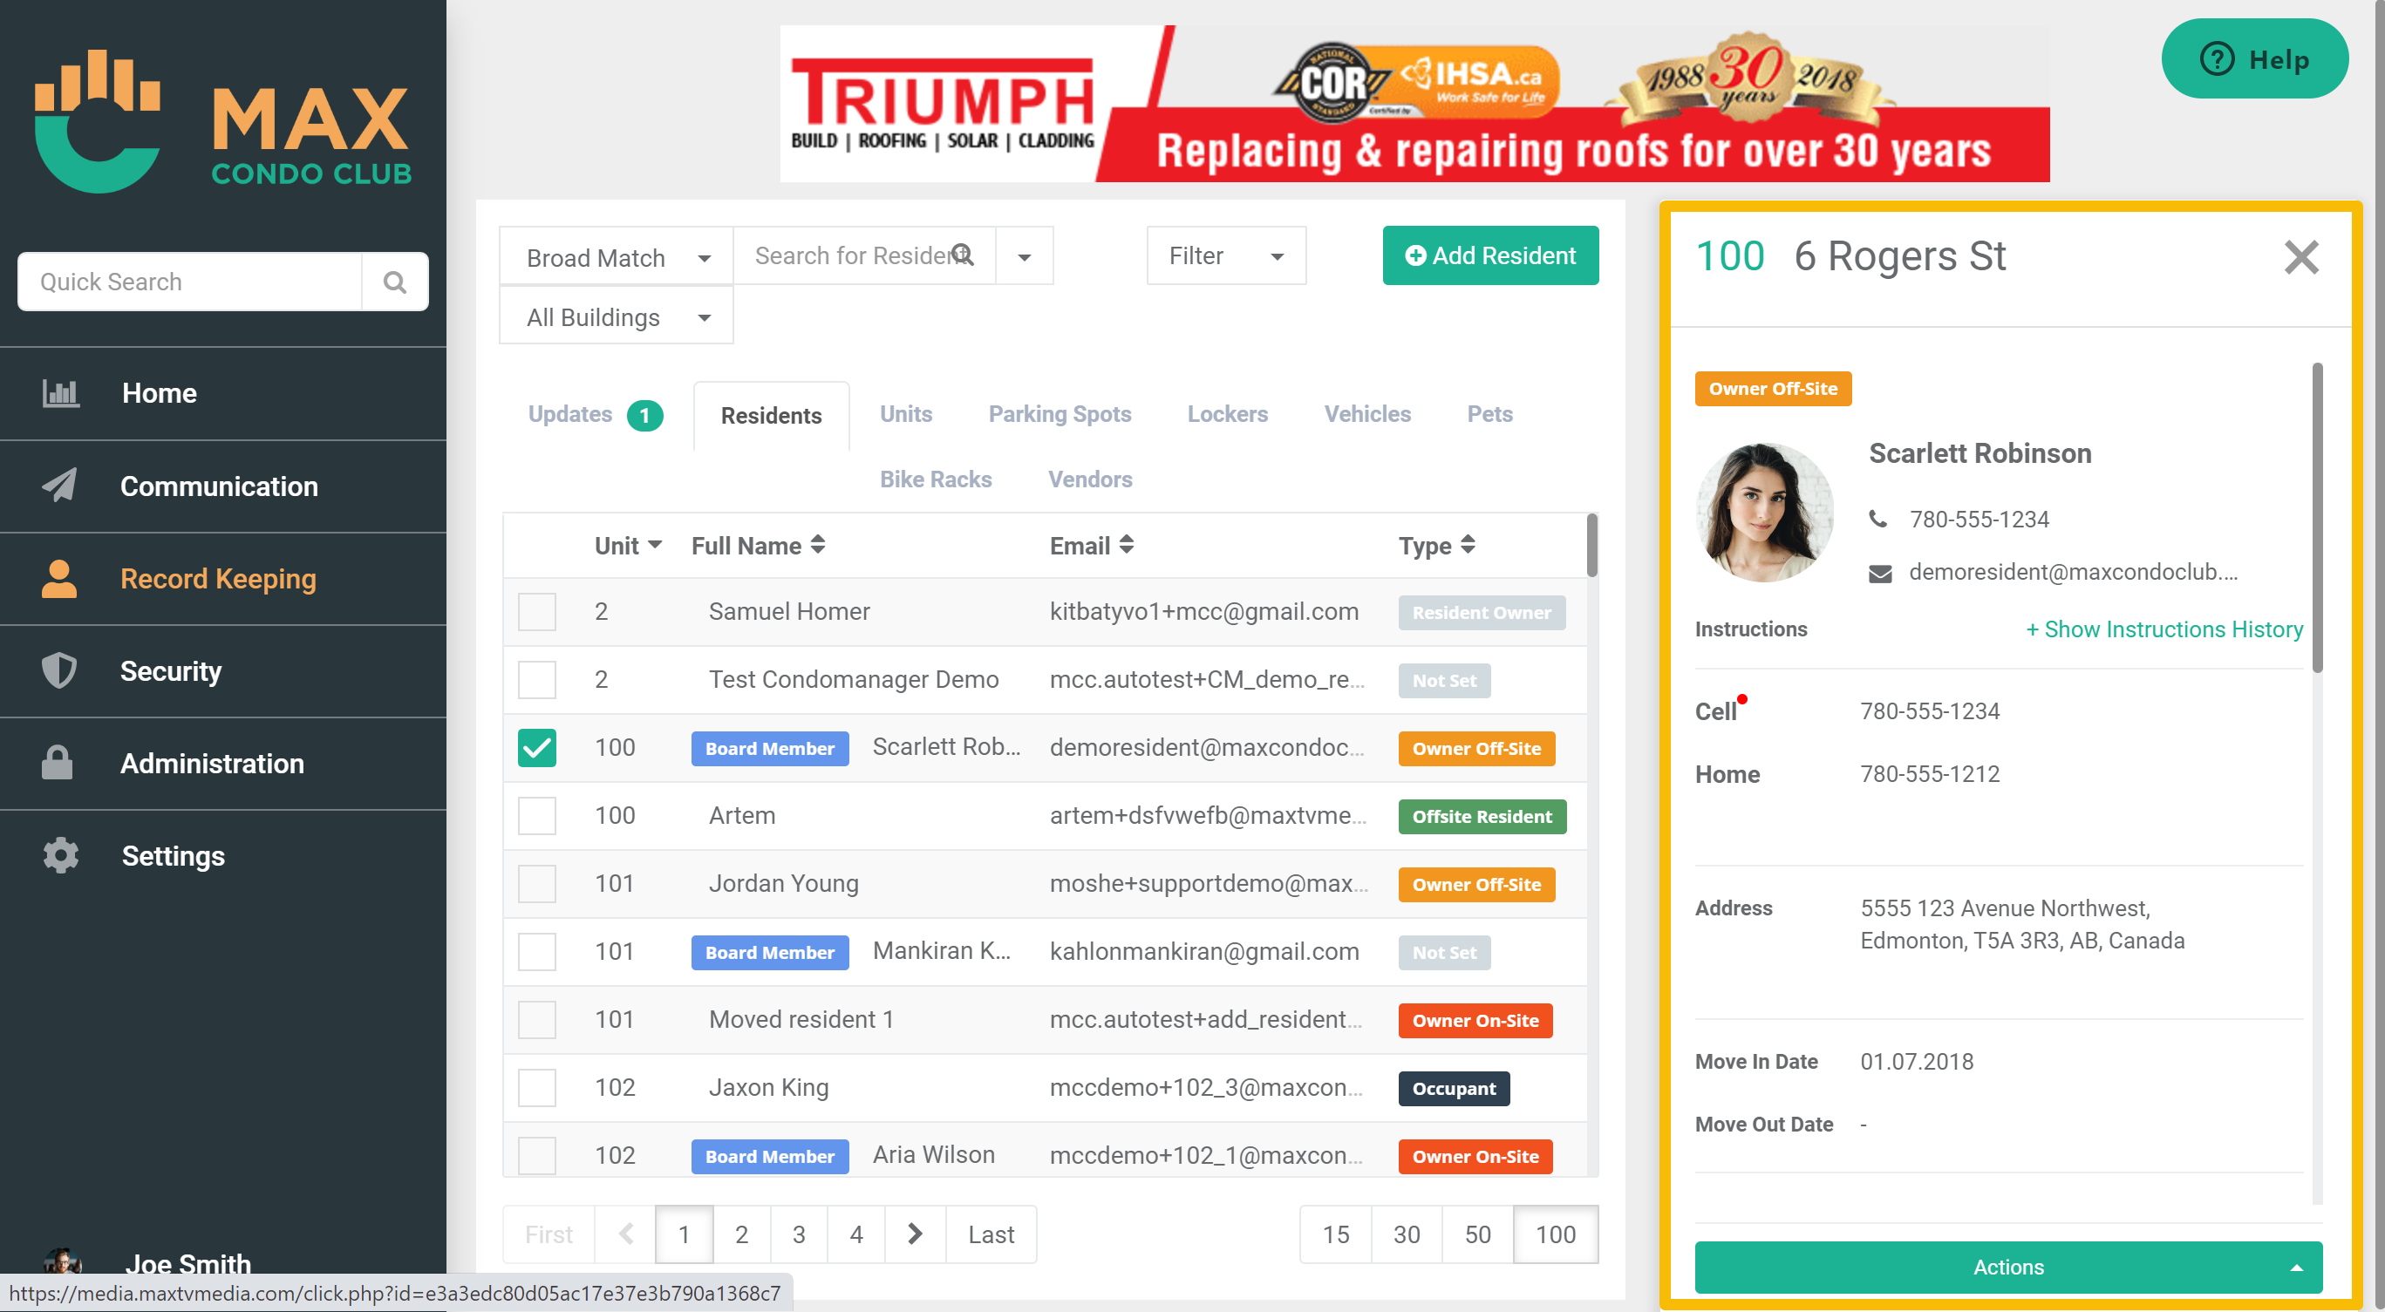The height and width of the screenshot is (1312, 2385).
Task: Open Settings via the gear icon
Action: 60,856
